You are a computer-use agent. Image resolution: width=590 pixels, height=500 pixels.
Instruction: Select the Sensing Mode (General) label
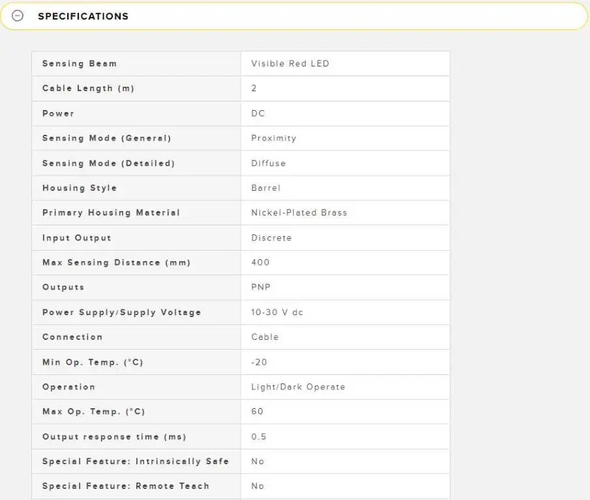pos(106,138)
